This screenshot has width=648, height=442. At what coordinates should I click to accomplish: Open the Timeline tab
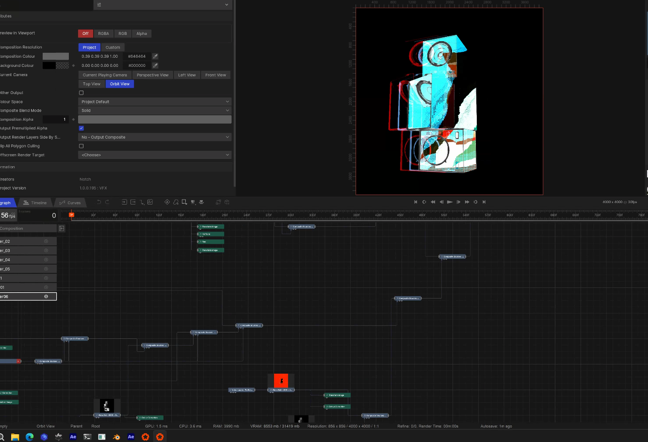(35, 203)
